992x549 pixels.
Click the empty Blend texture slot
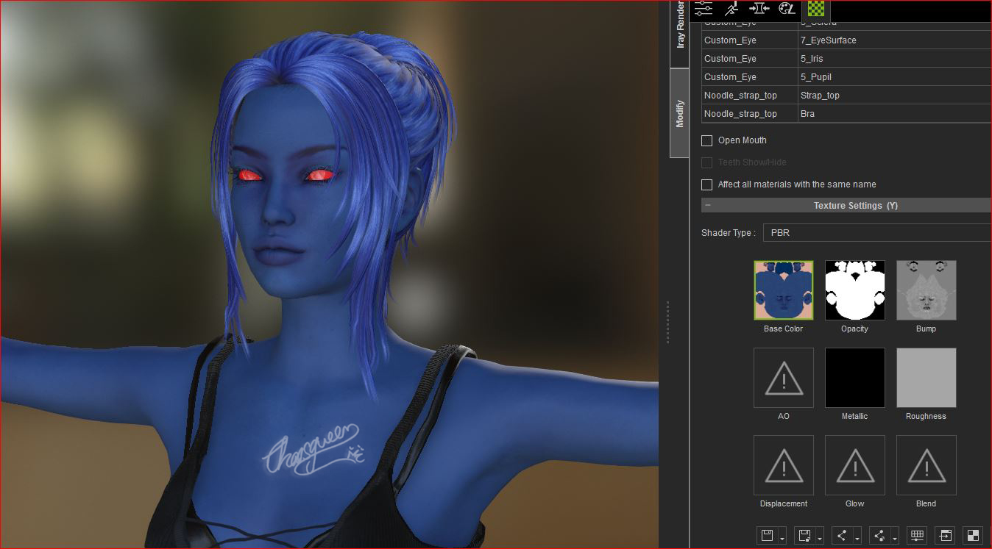(x=927, y=465)
